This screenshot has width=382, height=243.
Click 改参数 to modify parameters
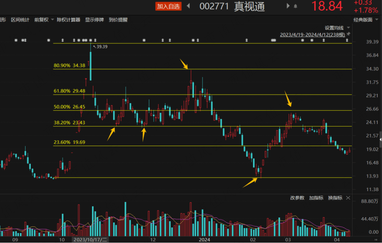tap(297, 198)
